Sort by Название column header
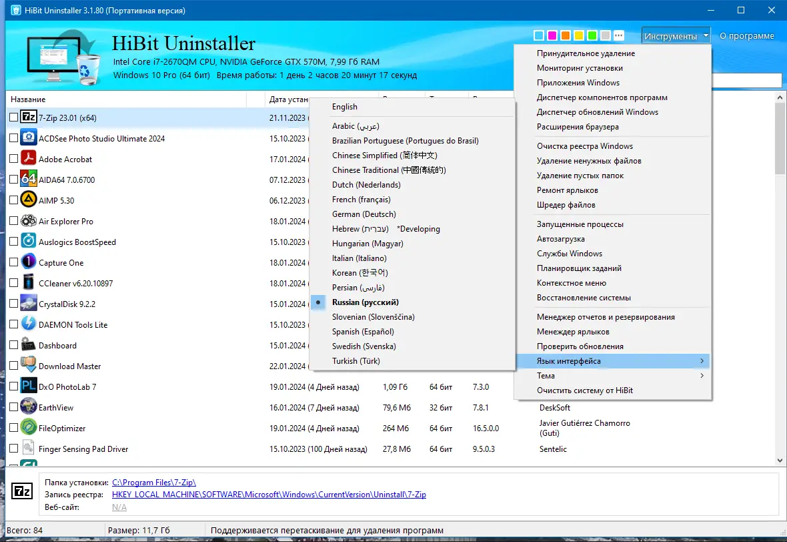787x542 pixels. [x=127, y=99]
